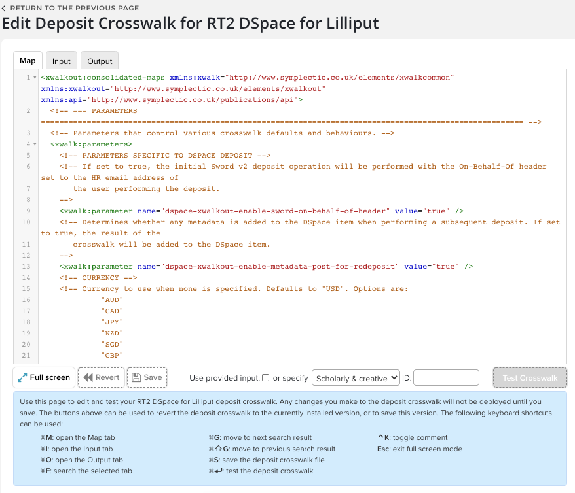Collapse the fold arrow on line 1
This screenshot has height=493, width=575.
point(35,78)
